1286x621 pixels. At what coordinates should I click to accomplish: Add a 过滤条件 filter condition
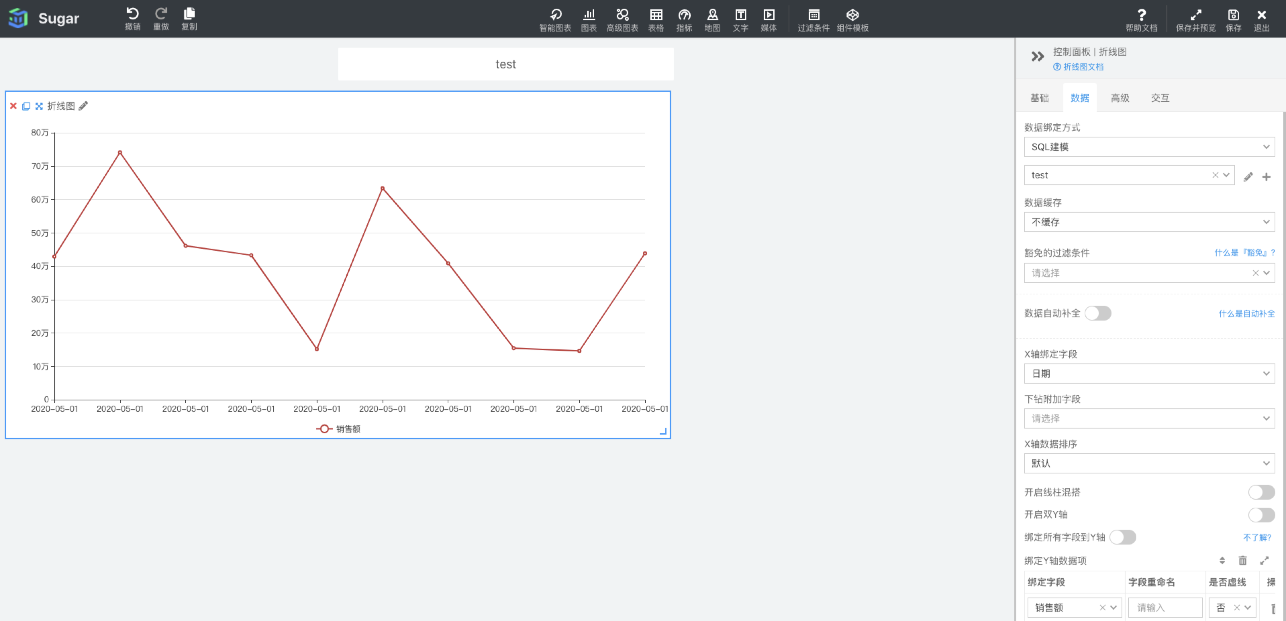pyautogui.click(x=813, y=20)
